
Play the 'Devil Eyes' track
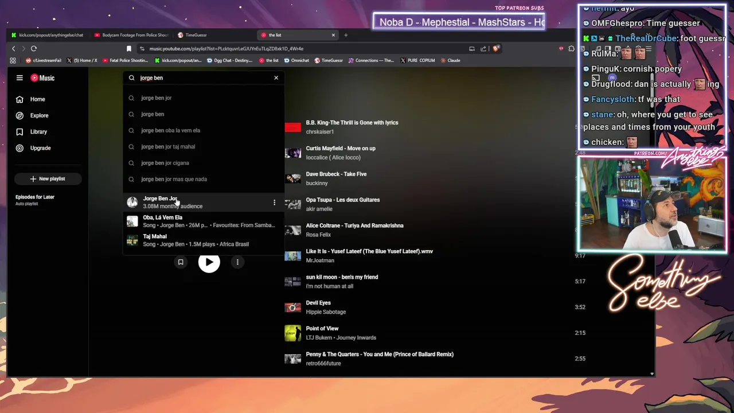tap(318, 303)
